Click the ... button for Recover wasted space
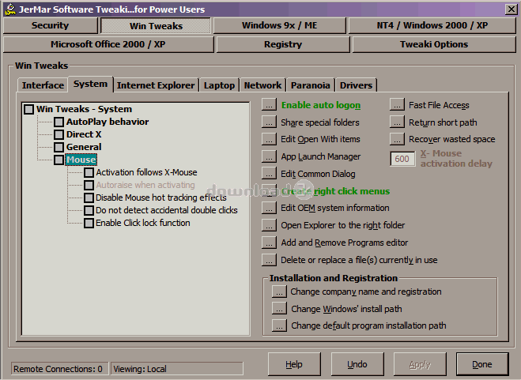Screen dimensions: 521x380 [x=397, y=139]
